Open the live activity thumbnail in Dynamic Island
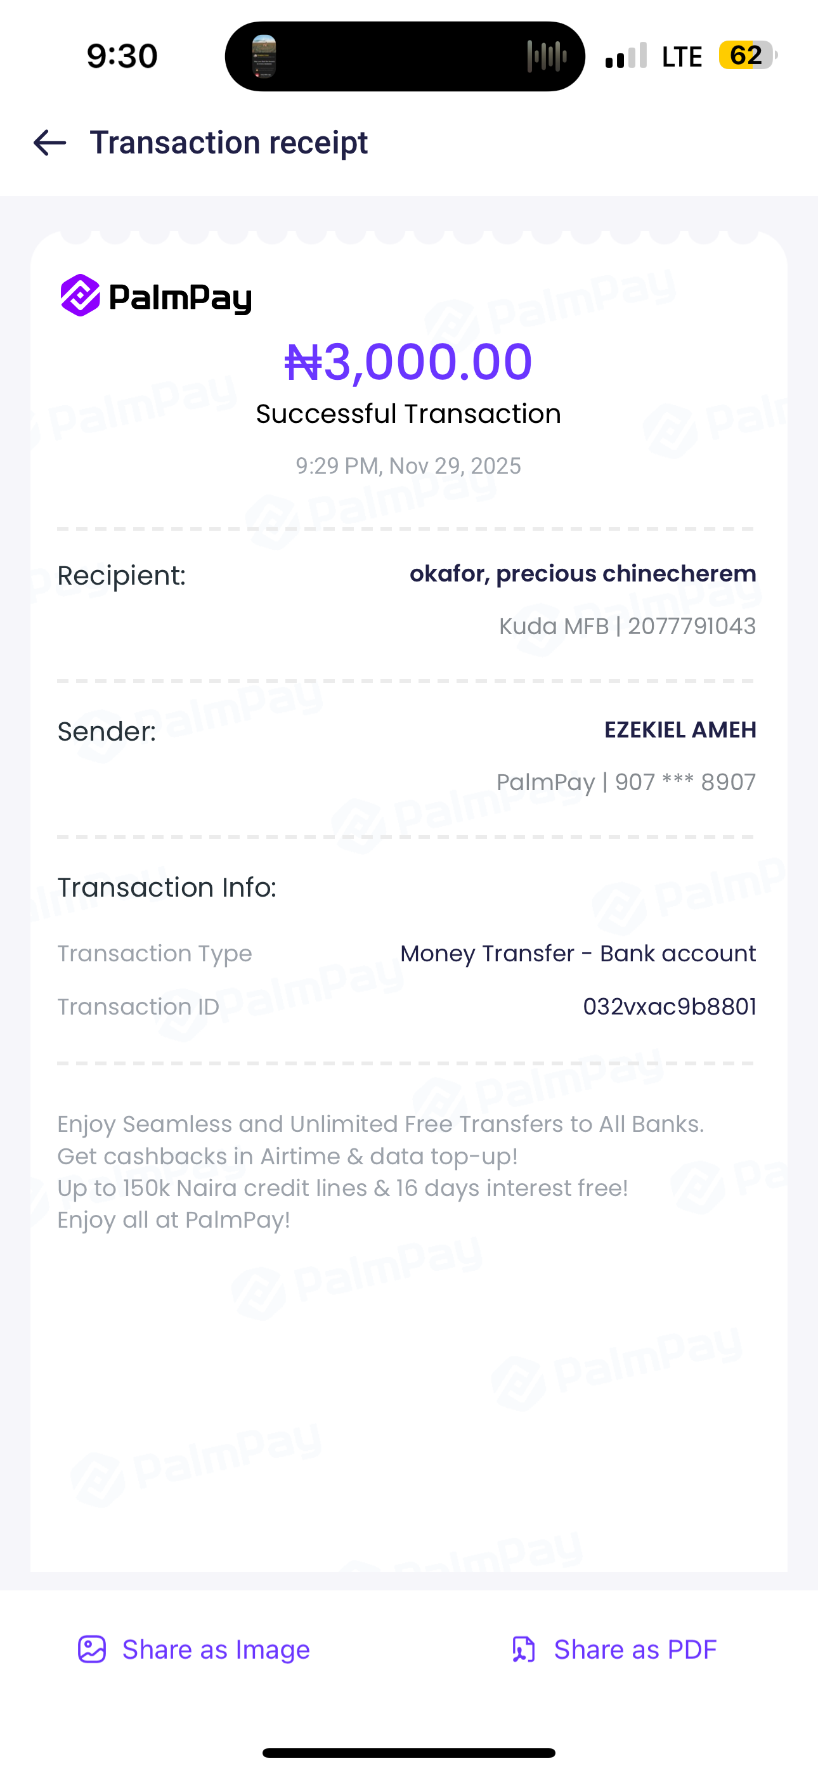Image resolution: width=818 pixels, height=1773 pixels. (x=264, y=56)
